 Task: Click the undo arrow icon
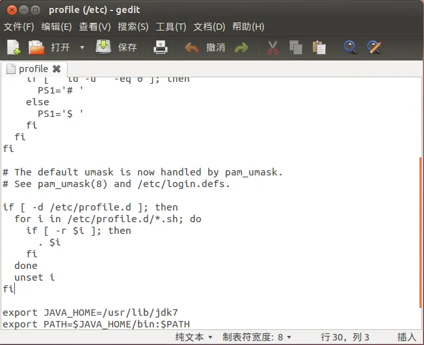tap(192, 48)
